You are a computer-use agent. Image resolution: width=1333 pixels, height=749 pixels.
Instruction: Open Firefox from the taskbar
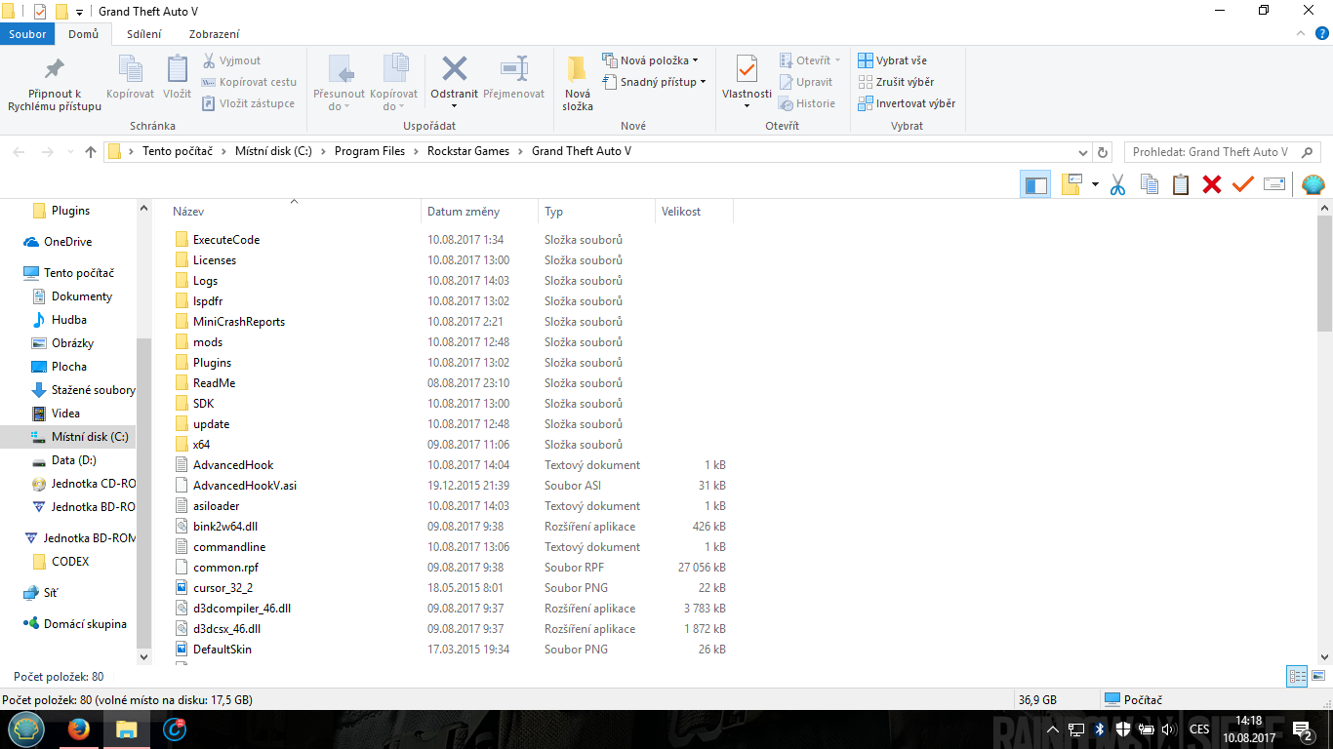pyautogui.click(x=79, y=729)
